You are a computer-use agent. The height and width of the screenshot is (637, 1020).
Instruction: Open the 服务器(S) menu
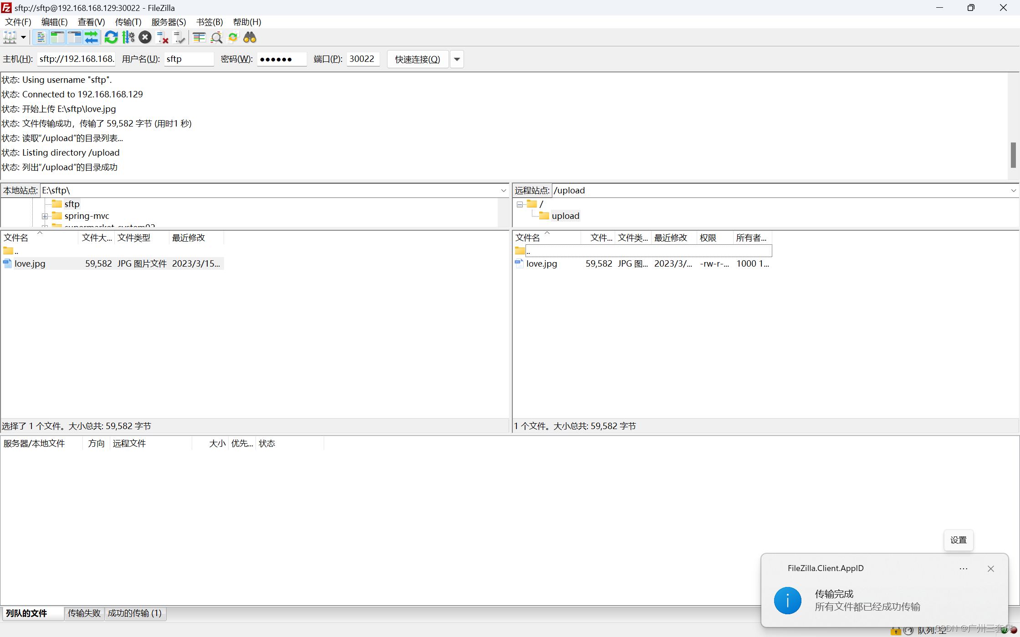[169, 22]
